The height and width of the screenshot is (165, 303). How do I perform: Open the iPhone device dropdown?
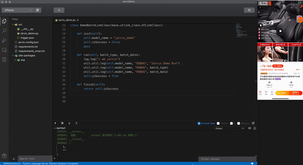18,10
